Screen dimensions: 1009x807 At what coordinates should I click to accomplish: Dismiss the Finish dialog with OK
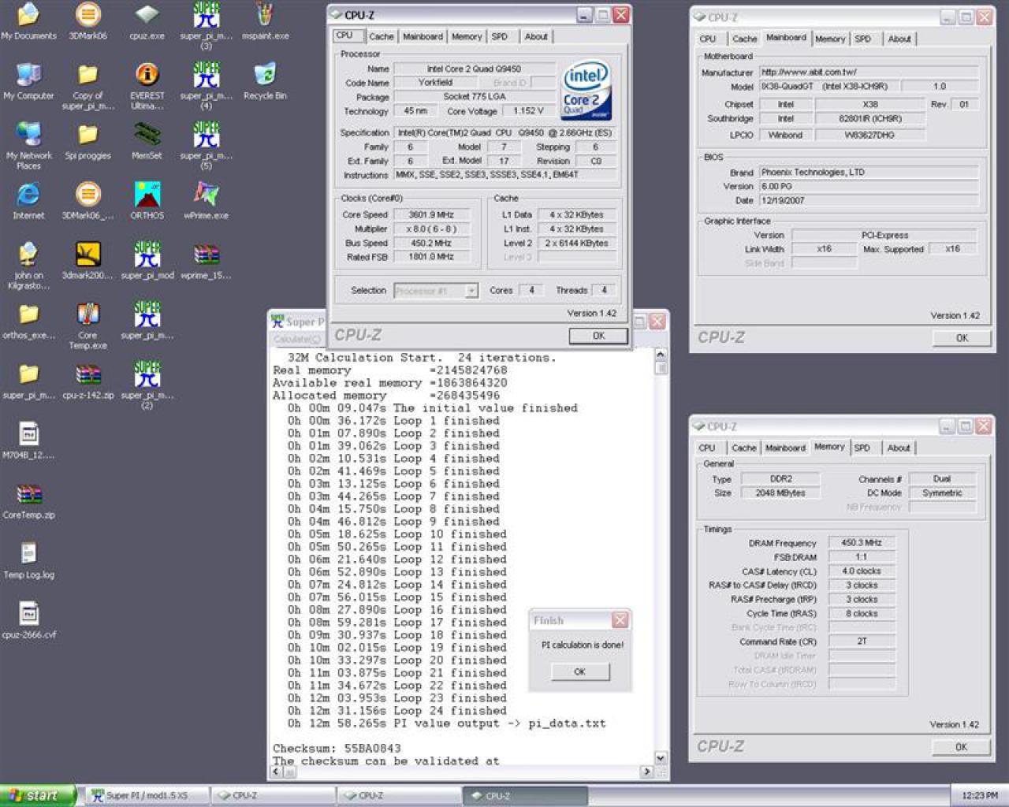pyautogui.click(x=579, y=671)
